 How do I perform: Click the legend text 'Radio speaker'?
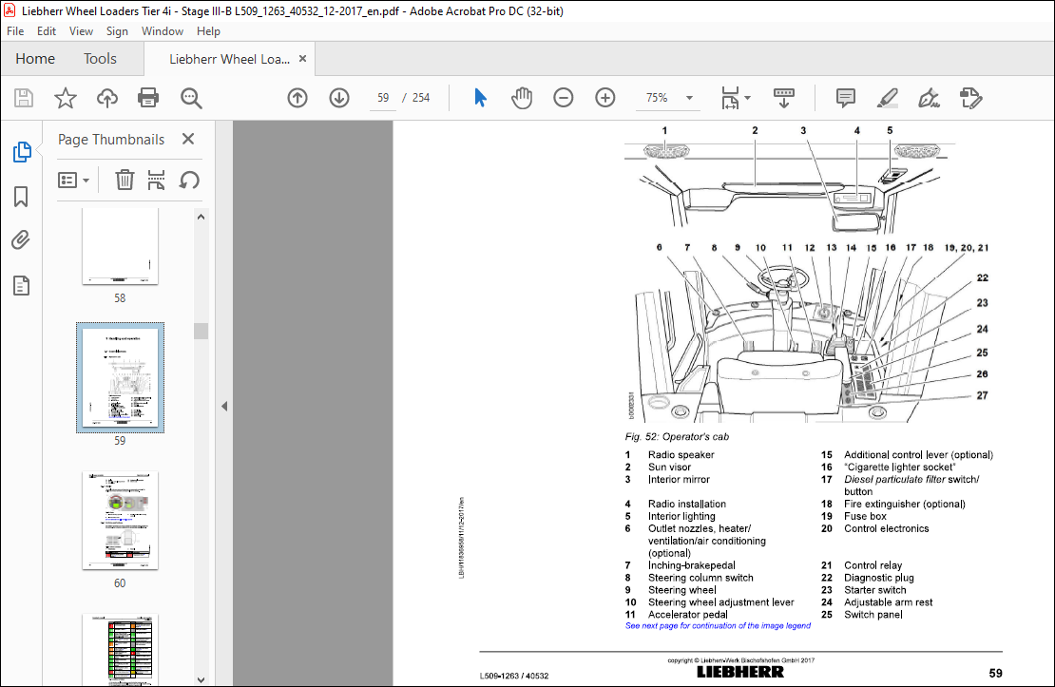tap(681, 455)
